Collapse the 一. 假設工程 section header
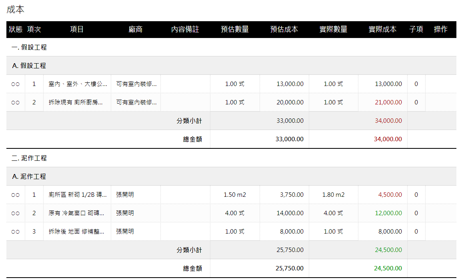464x280 pixels. [x=29, y=47]
